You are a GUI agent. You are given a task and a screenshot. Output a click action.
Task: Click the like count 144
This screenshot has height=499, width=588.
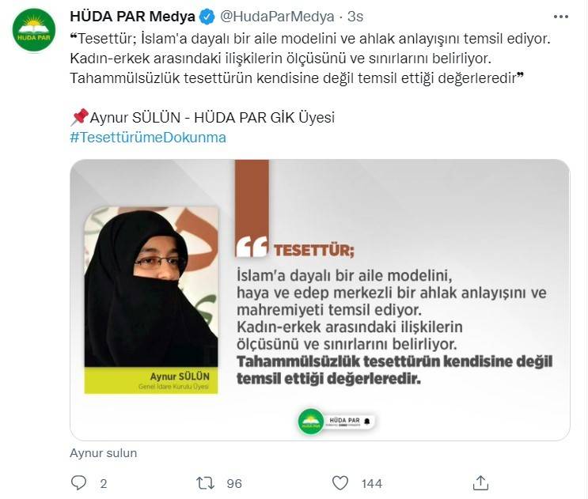(372, 484)
